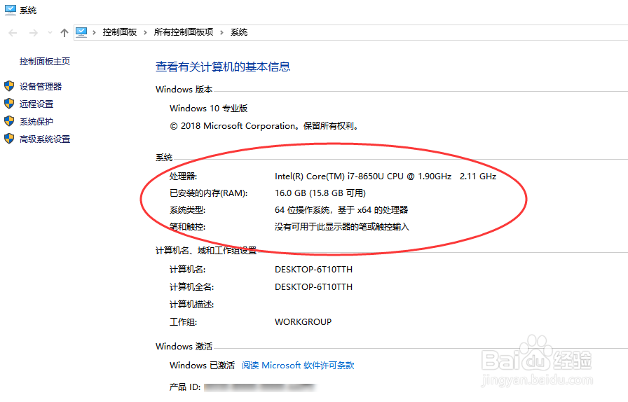This screenshot has height=402, width=628.
Task: Click the 计算机描述 label
Action: tap(191, 305)
